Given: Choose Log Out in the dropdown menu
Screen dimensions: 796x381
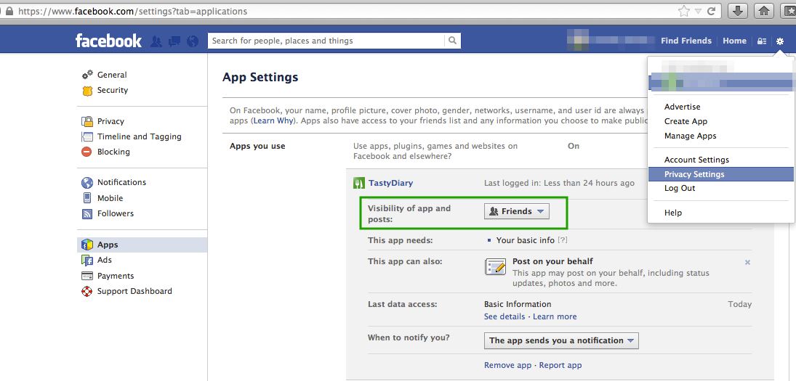Looking at the screenshot, I should 680,188.
